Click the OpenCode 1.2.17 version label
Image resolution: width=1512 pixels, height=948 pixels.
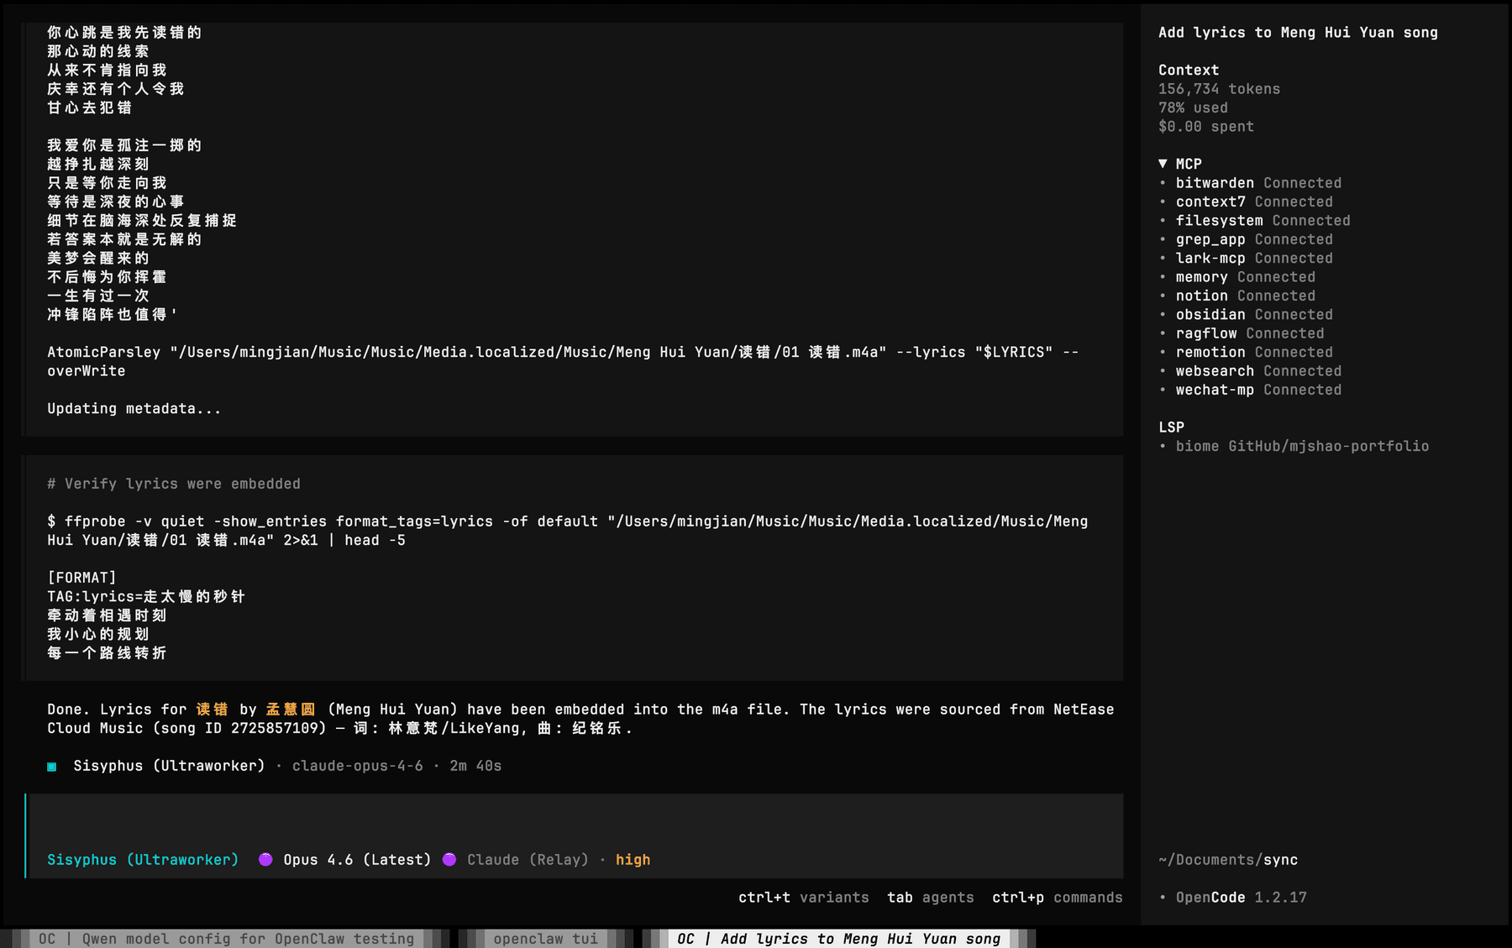(x=1241, y=897)
